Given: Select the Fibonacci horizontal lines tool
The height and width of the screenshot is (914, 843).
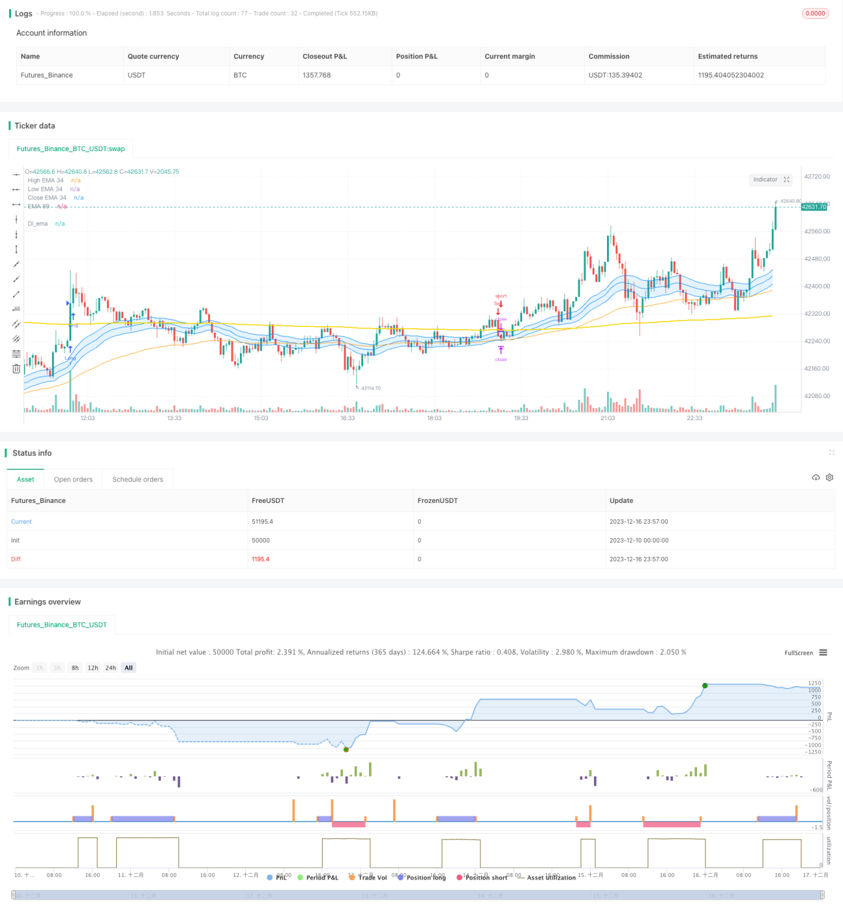Looking at the screenshot, I should 16,354.
